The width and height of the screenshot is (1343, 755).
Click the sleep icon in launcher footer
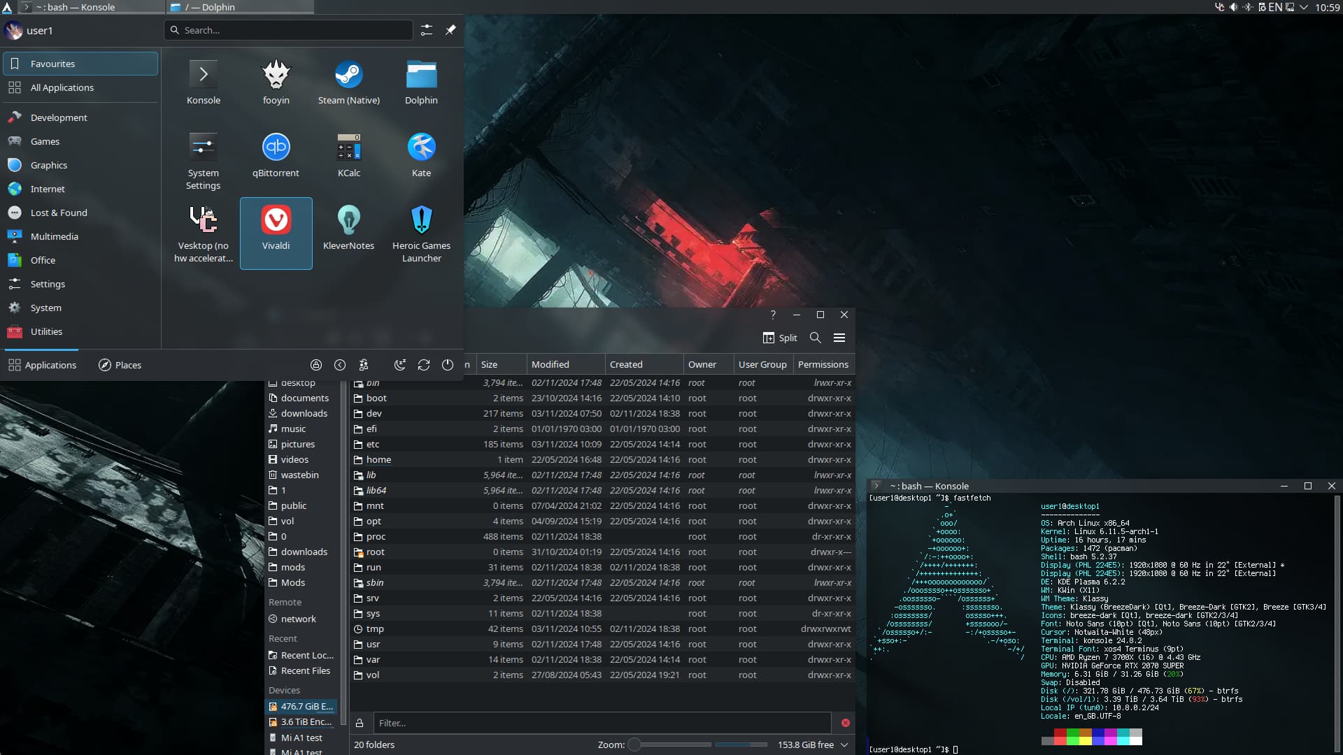click(x=400, y=365)
